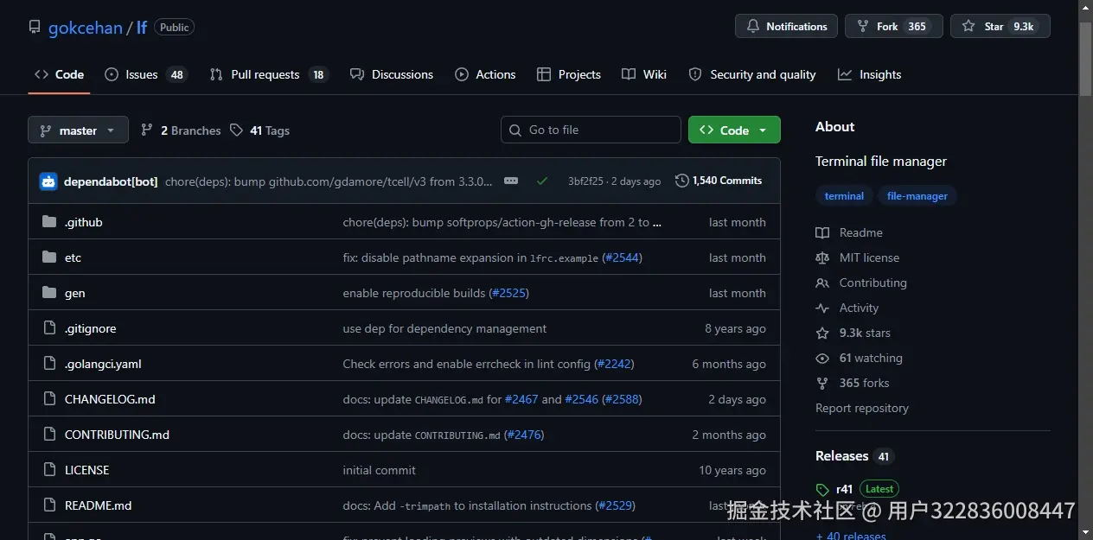Open the Wiki tab
Screen dimensions: 1093x540
pos(644,74)
